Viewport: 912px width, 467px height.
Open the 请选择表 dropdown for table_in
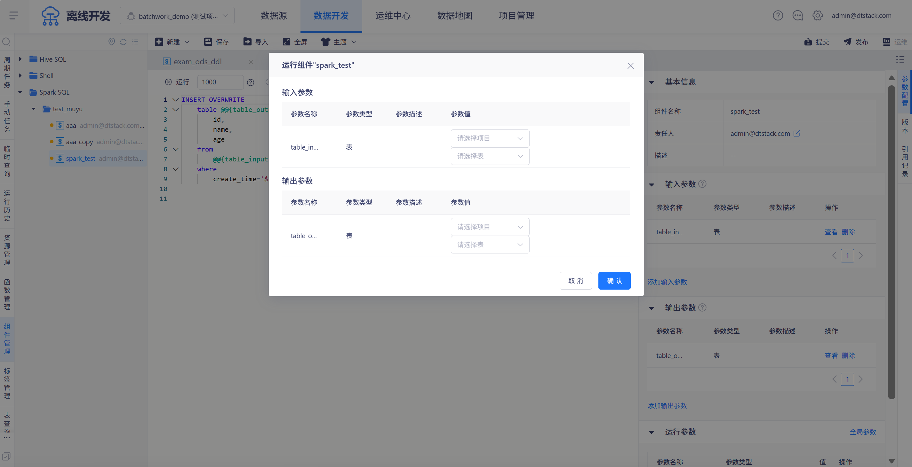pos(490,156)
